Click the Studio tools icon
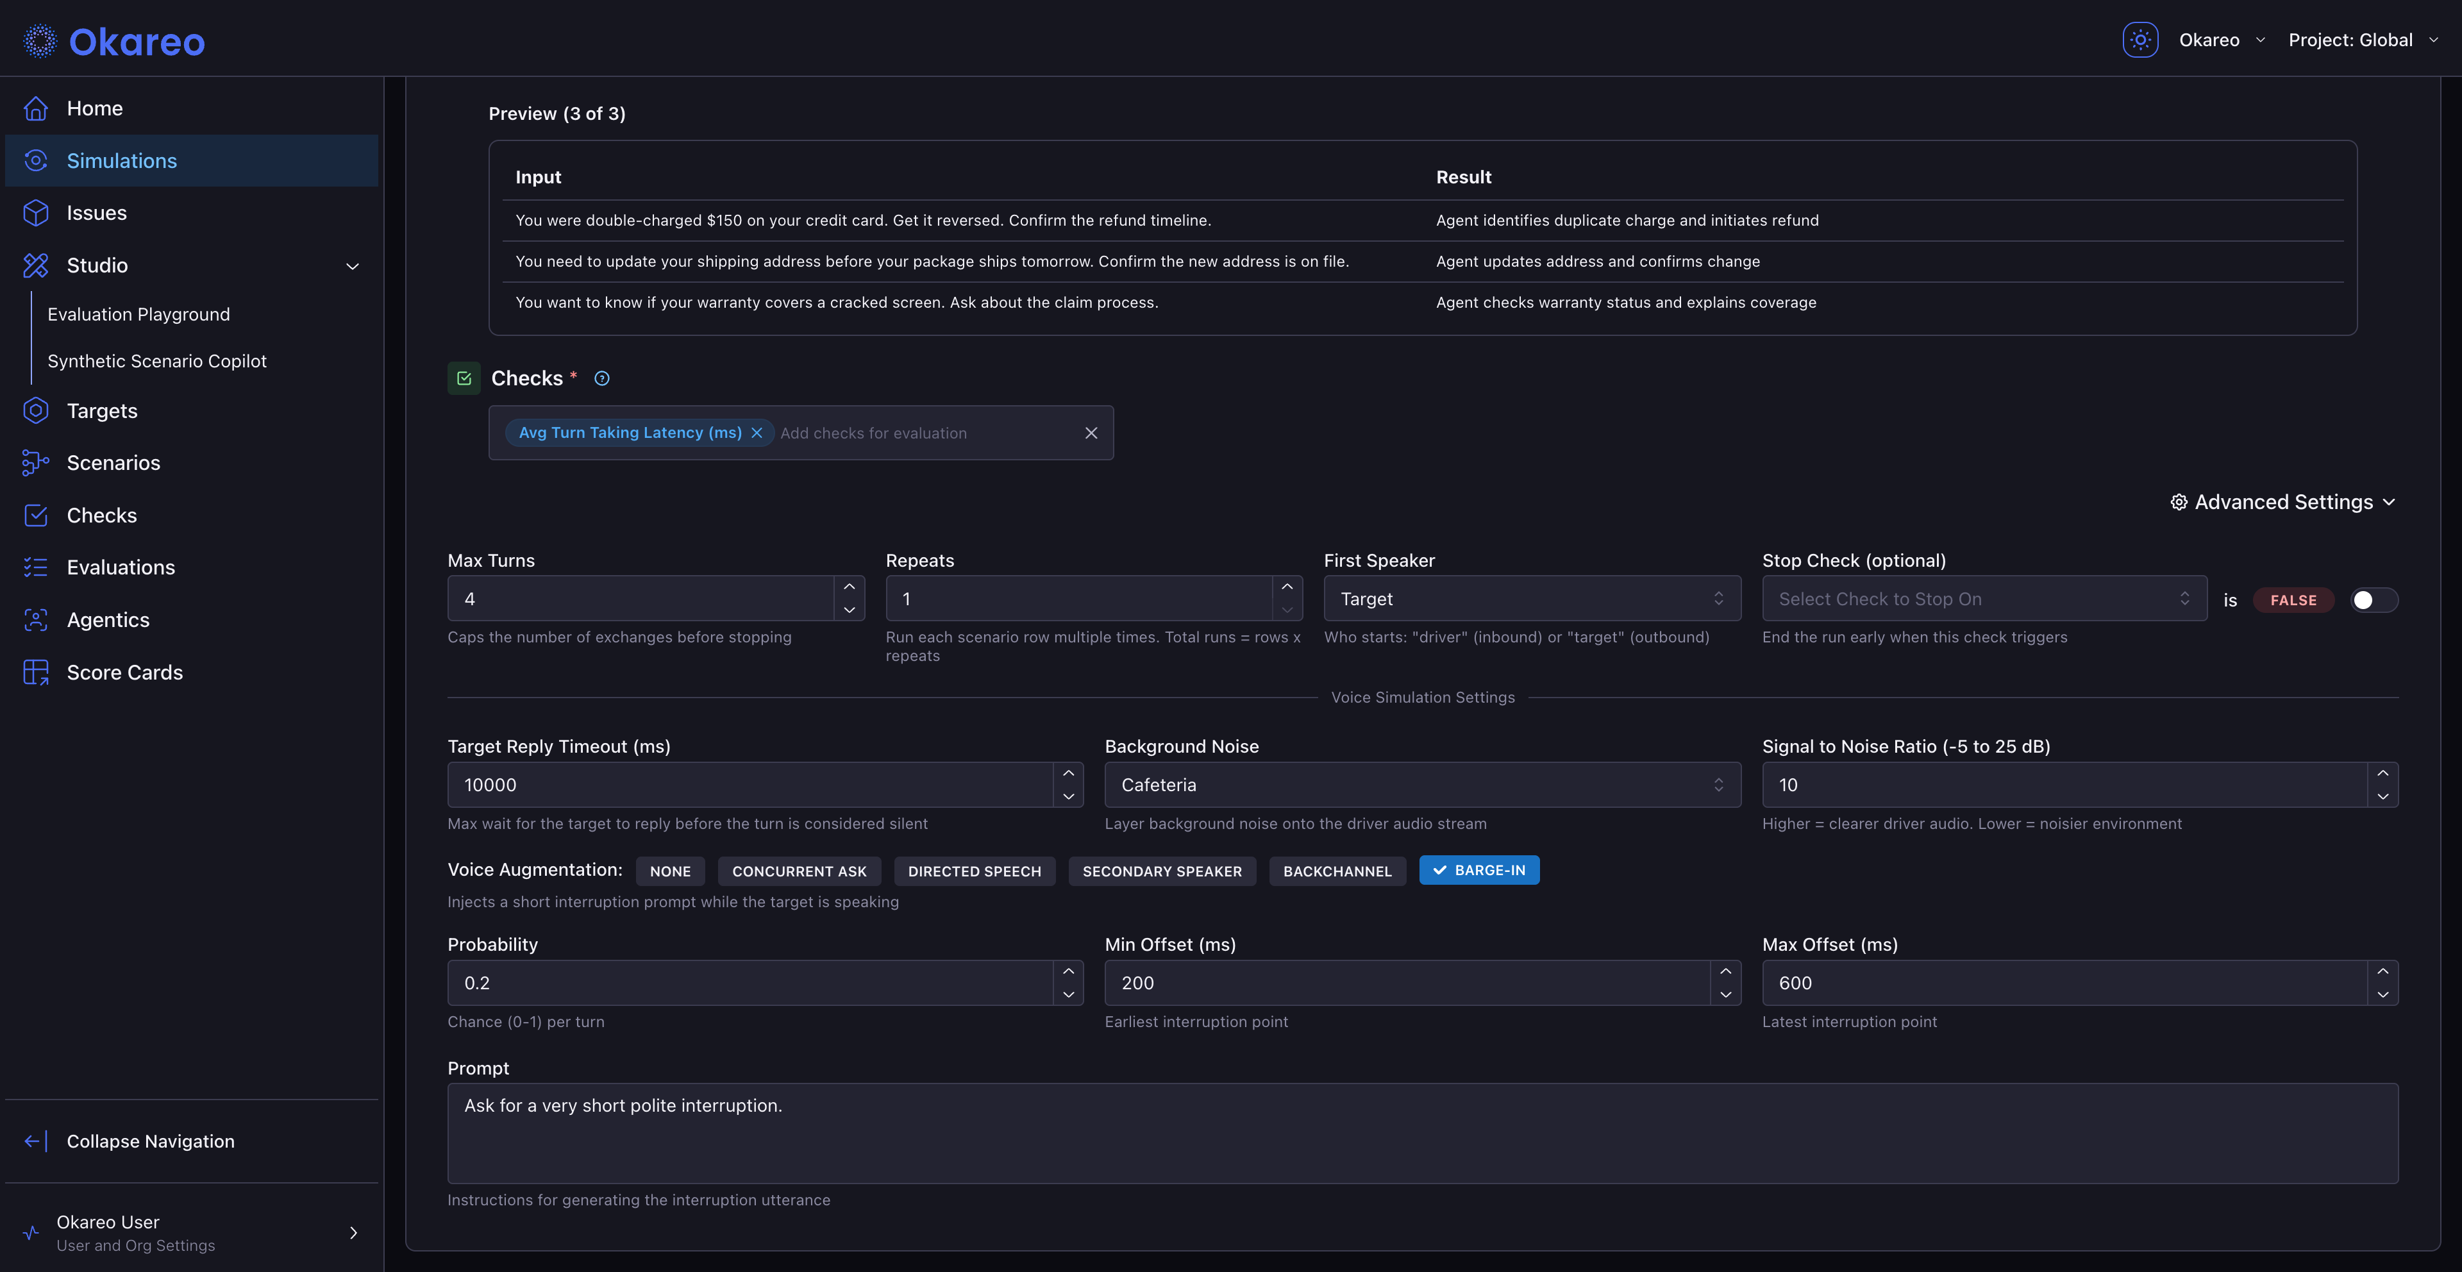The height and width of the screenshot is (1272, 2462). (x=37, y=265)
